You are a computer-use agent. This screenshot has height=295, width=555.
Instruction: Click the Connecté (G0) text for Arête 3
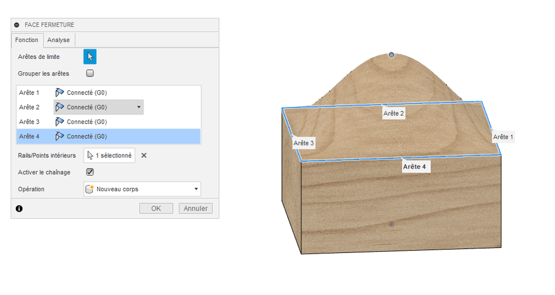pos(87,122)
